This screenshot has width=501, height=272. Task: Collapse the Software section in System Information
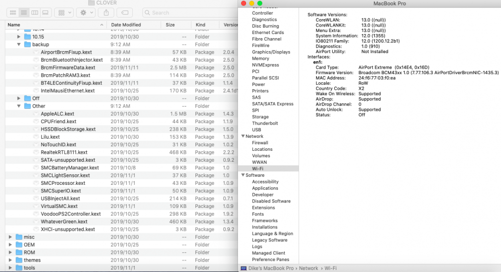point(243,175)
